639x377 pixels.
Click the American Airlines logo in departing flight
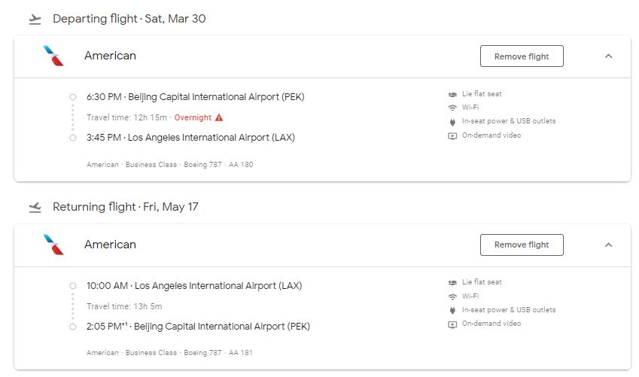53,56
